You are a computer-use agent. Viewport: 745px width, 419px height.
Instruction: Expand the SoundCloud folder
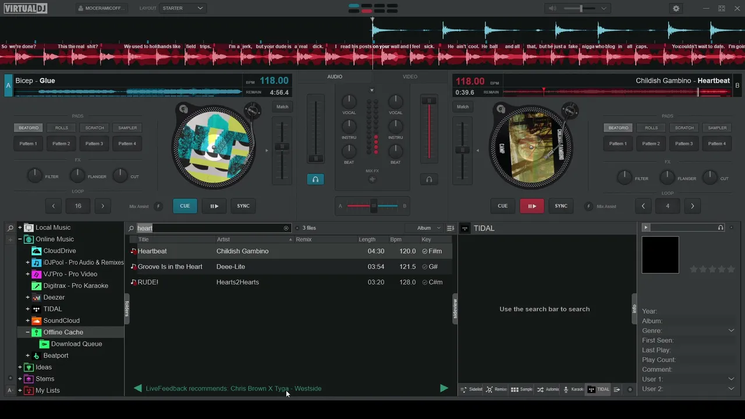coord(27,321)
